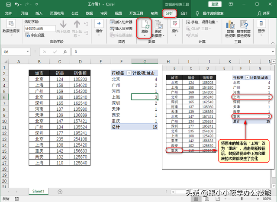Open the OLAP 工具 dropdown
This screenshot has width=277, height=202.
point(199,29)
